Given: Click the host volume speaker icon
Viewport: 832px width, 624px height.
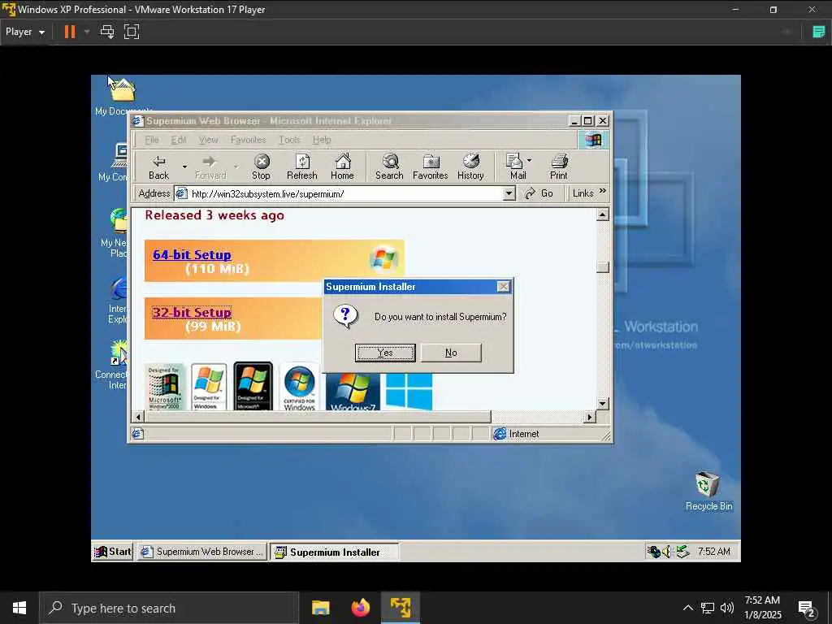Looking at the screenshot, I should pyautogui.click(x=727, y=608).
